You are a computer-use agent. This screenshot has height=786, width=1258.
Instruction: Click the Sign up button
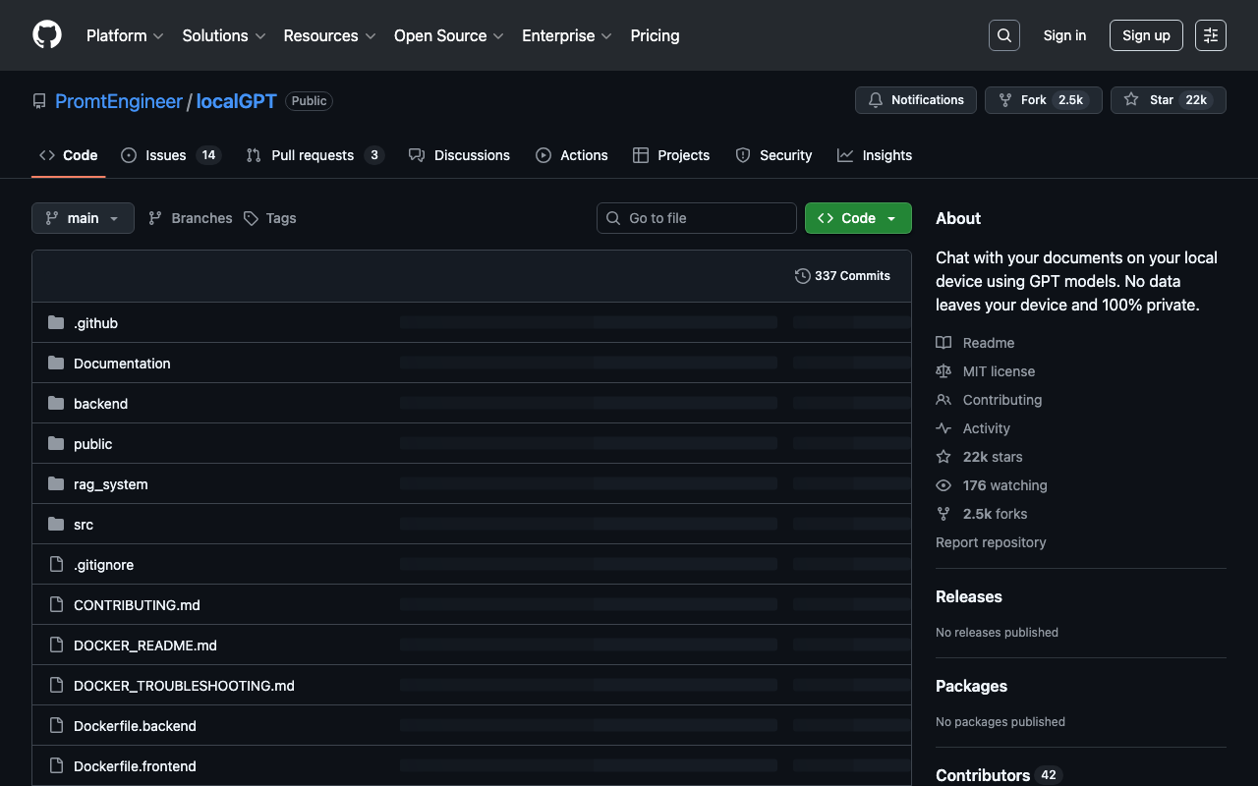coord(1146,35)
